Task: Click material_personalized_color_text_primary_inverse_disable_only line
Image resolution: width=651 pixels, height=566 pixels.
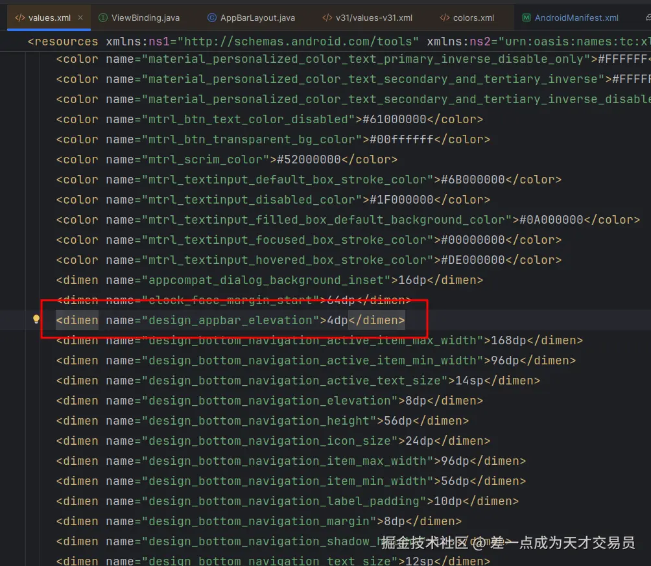Action: point(353,59)
